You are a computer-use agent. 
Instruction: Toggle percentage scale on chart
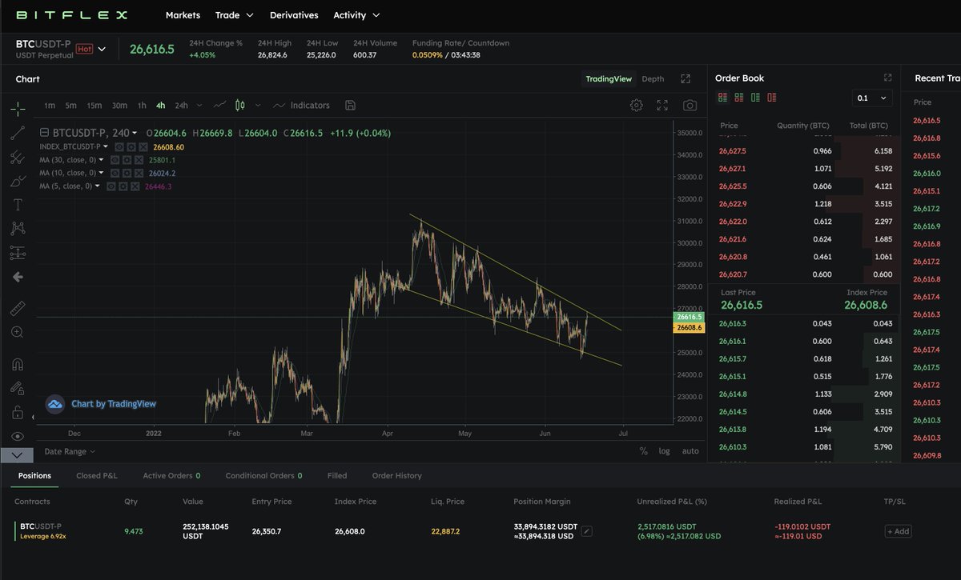point(644,451)
